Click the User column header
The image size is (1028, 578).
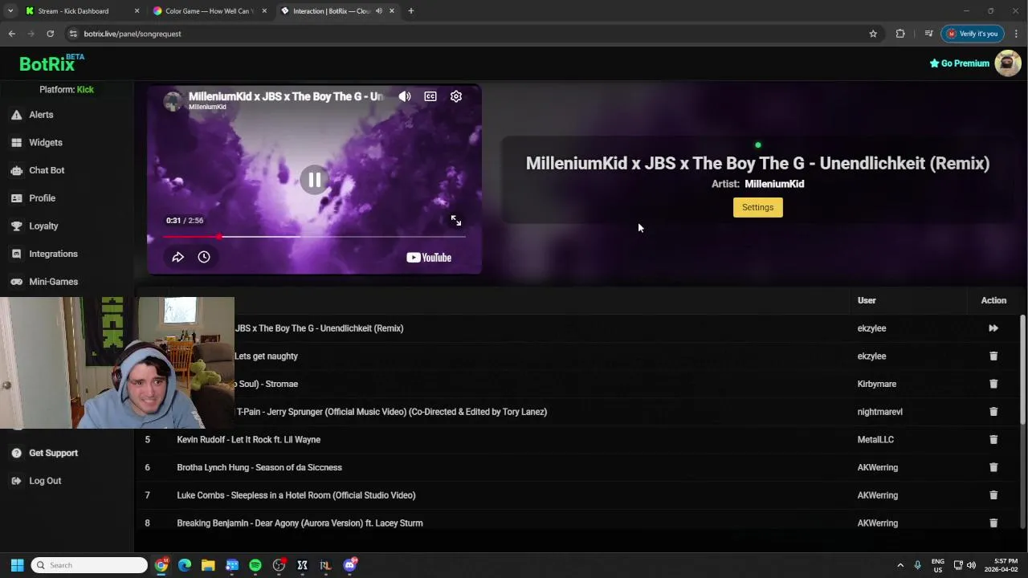(866, 300)
